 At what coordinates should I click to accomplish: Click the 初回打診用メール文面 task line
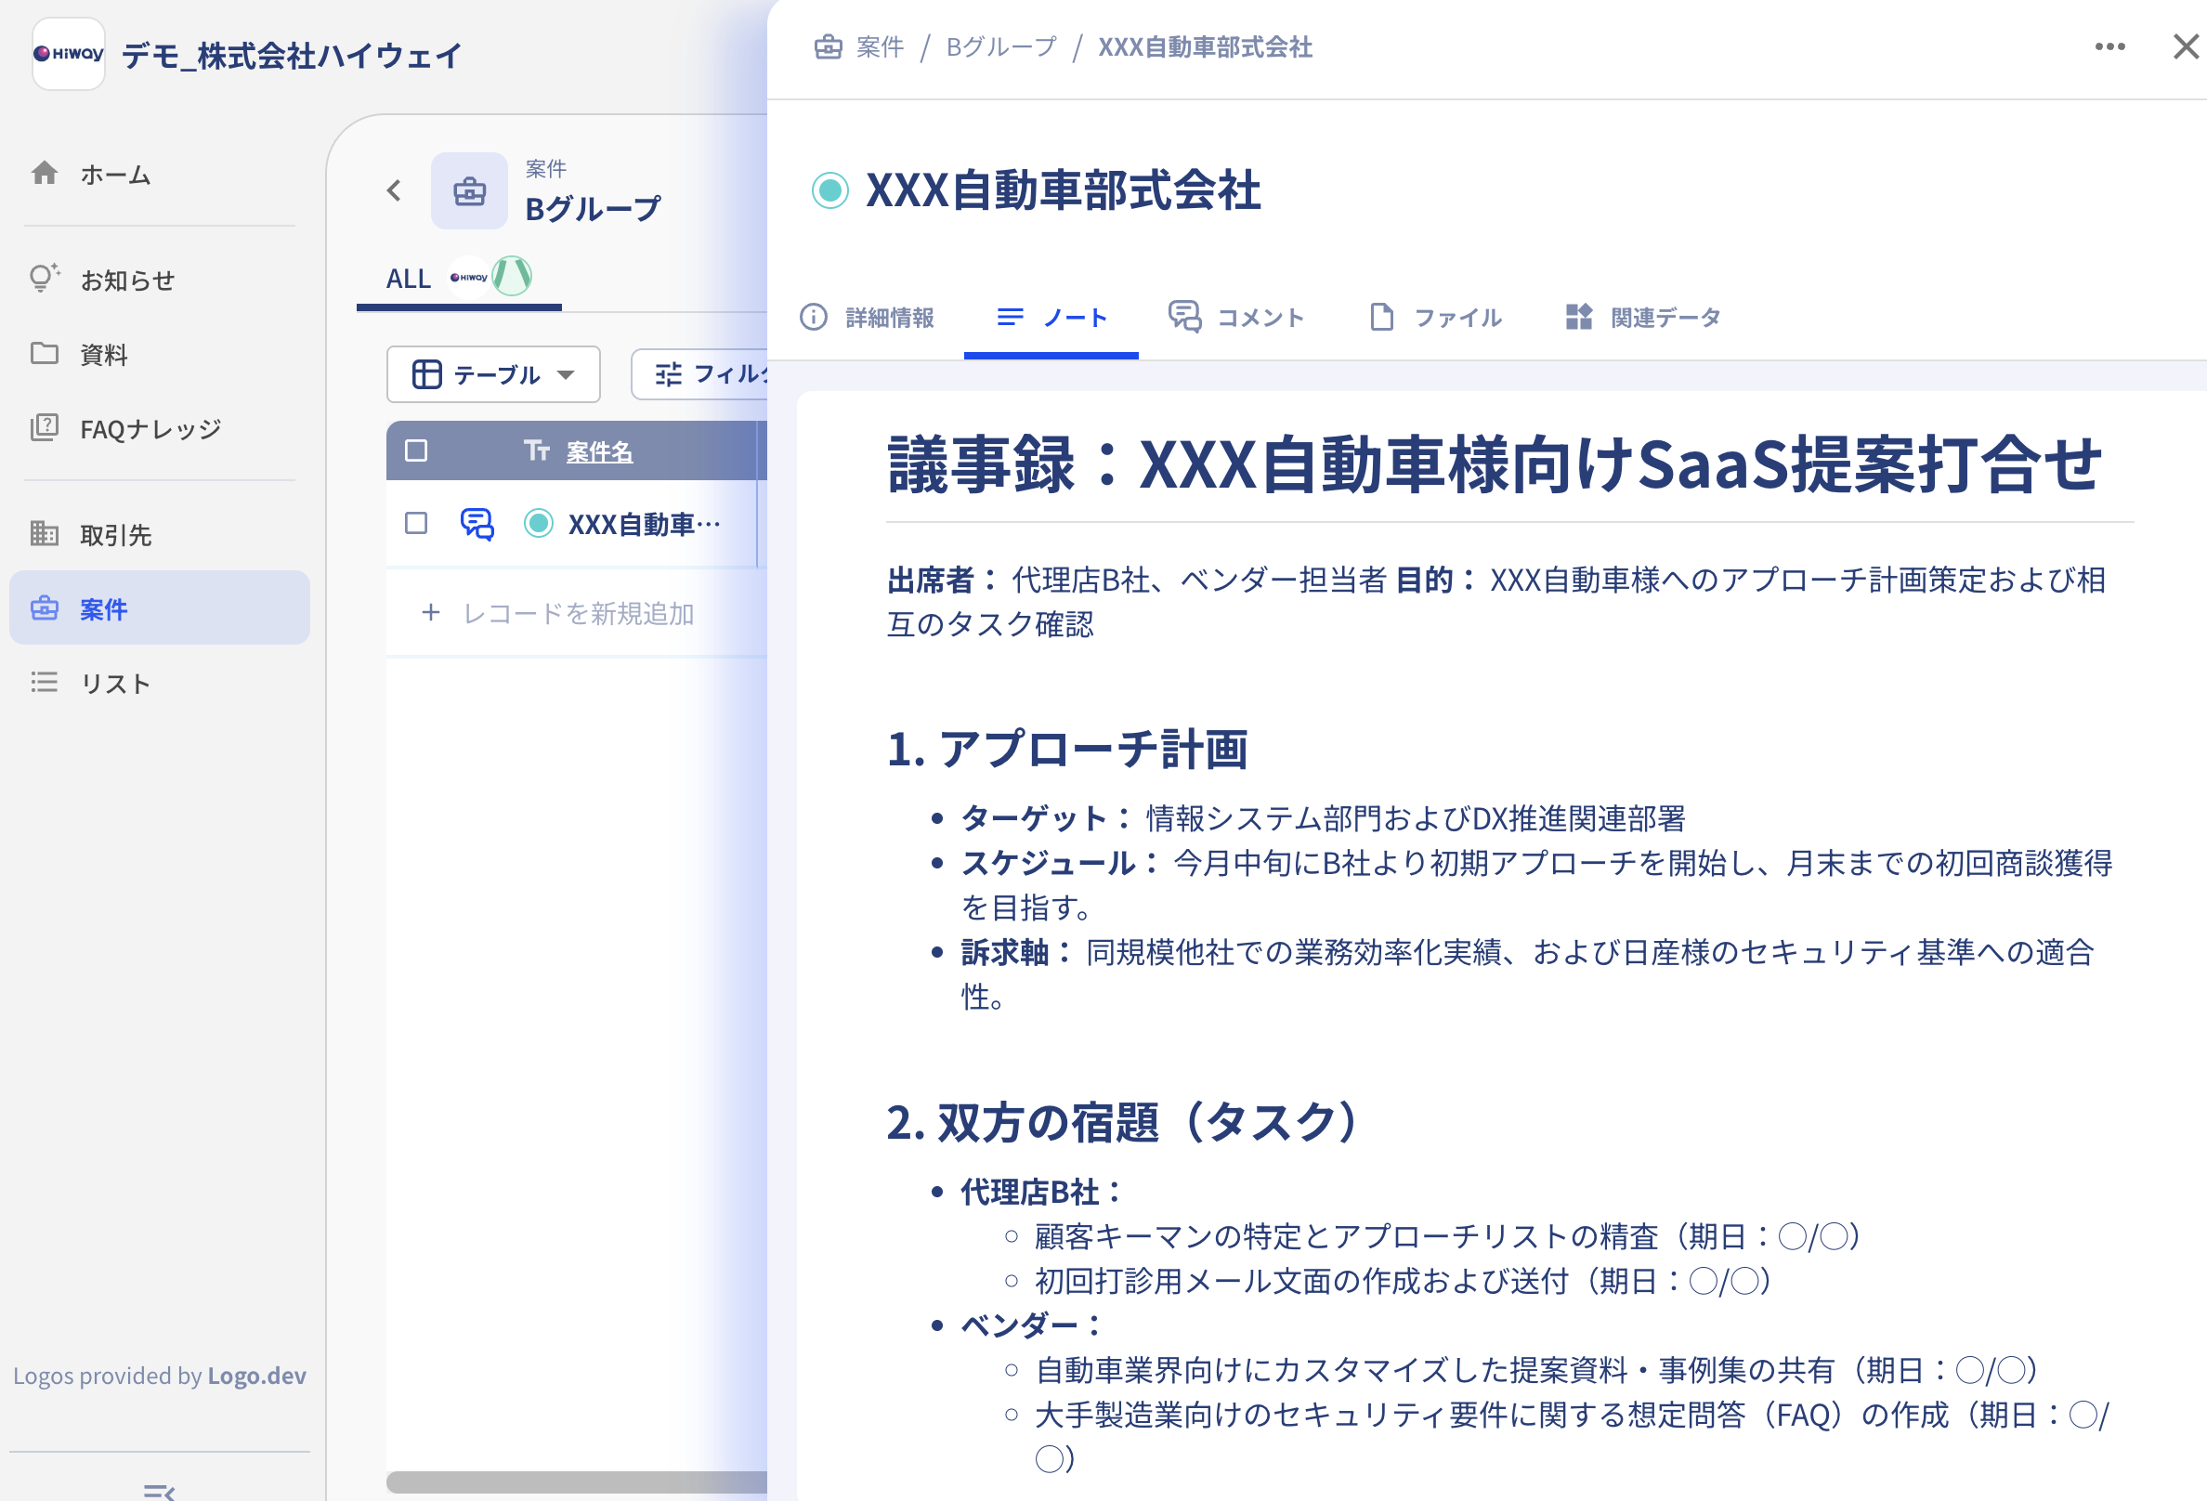1404,1282
